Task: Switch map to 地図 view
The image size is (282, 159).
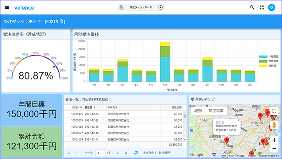Action: coord(198,111)
